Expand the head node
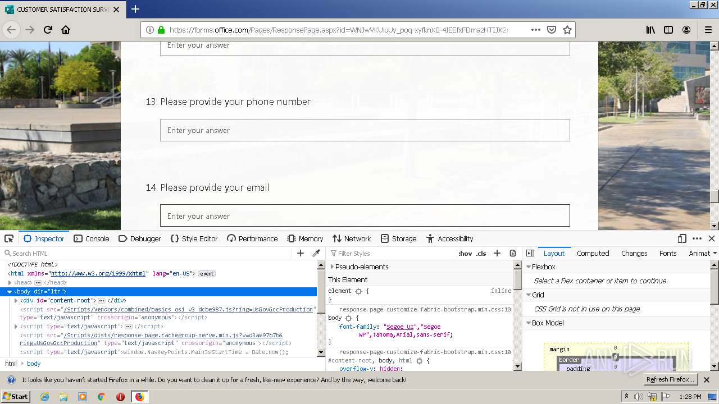Viewport: 719px width, 404px height. tap(10, 282)
